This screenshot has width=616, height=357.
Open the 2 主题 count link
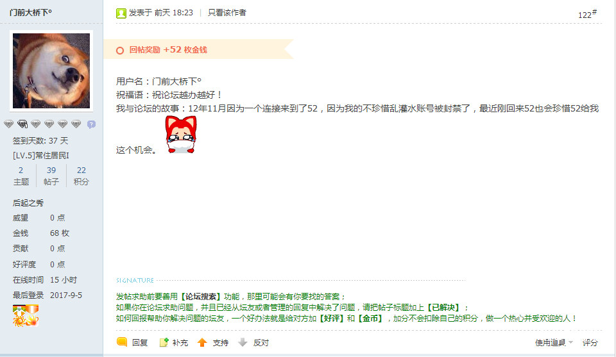21,176
